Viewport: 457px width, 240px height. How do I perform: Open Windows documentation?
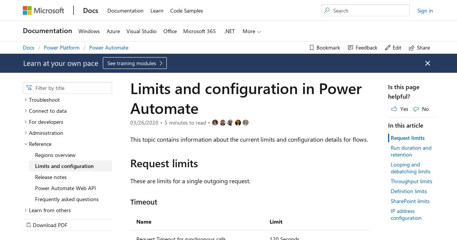tap(89, 31)
